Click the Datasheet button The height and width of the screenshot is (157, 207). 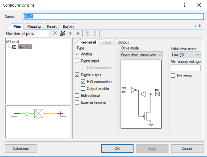(x=21, y=149)
